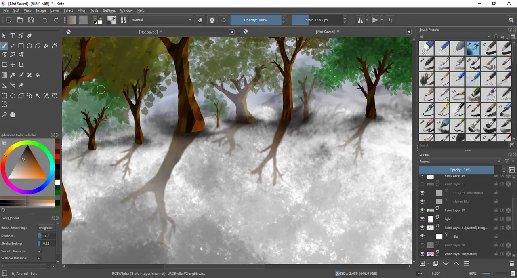Open layer blending mode dropdown
Image resolution: width=517 pixels, height=278 pixels.
[460, 161]
